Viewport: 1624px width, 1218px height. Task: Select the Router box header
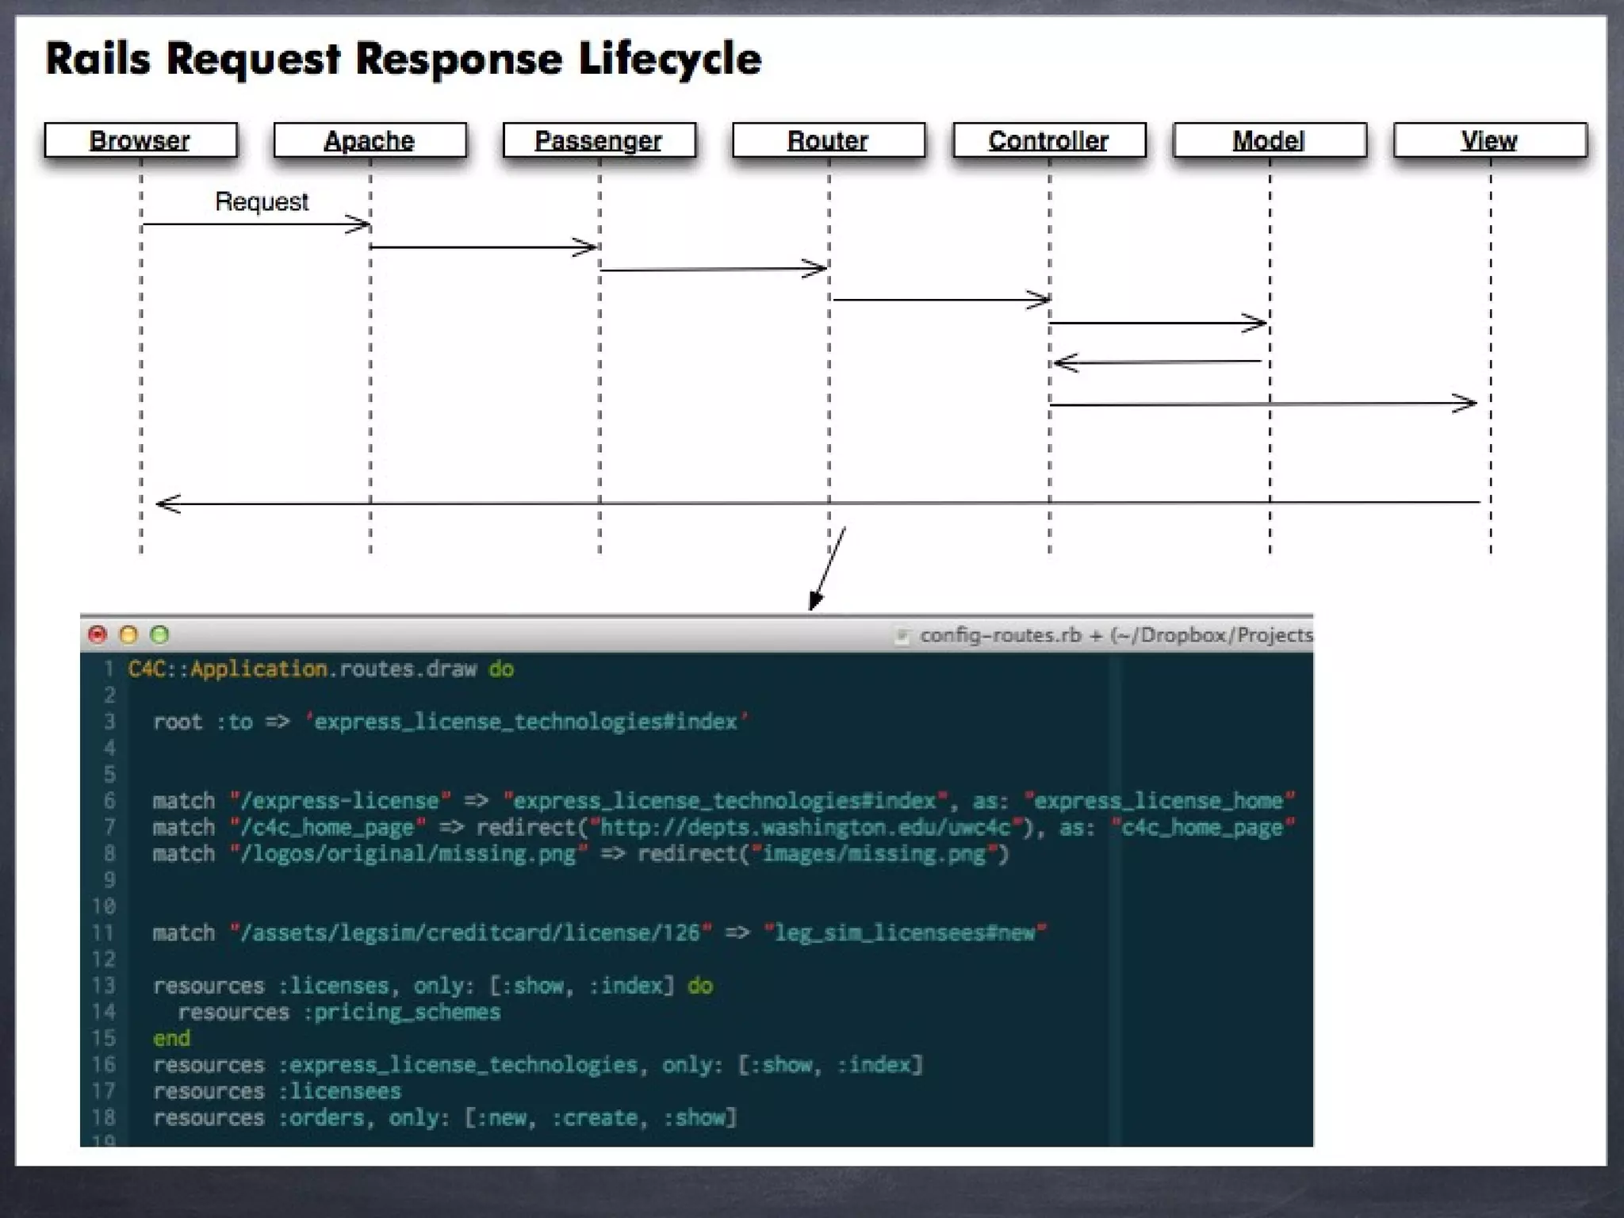tap(828, 140)
